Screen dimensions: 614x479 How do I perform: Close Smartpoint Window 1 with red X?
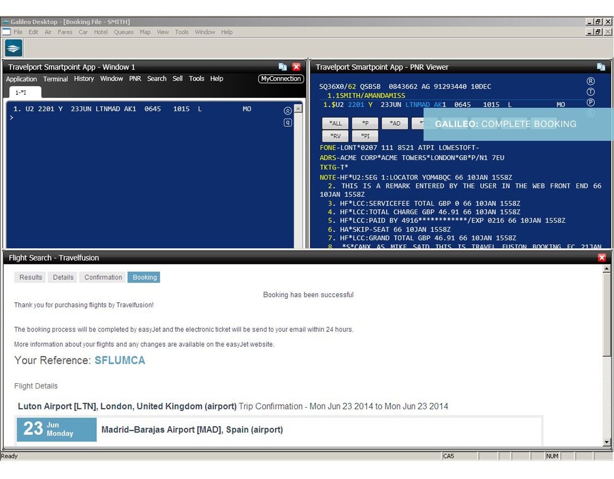296,67
